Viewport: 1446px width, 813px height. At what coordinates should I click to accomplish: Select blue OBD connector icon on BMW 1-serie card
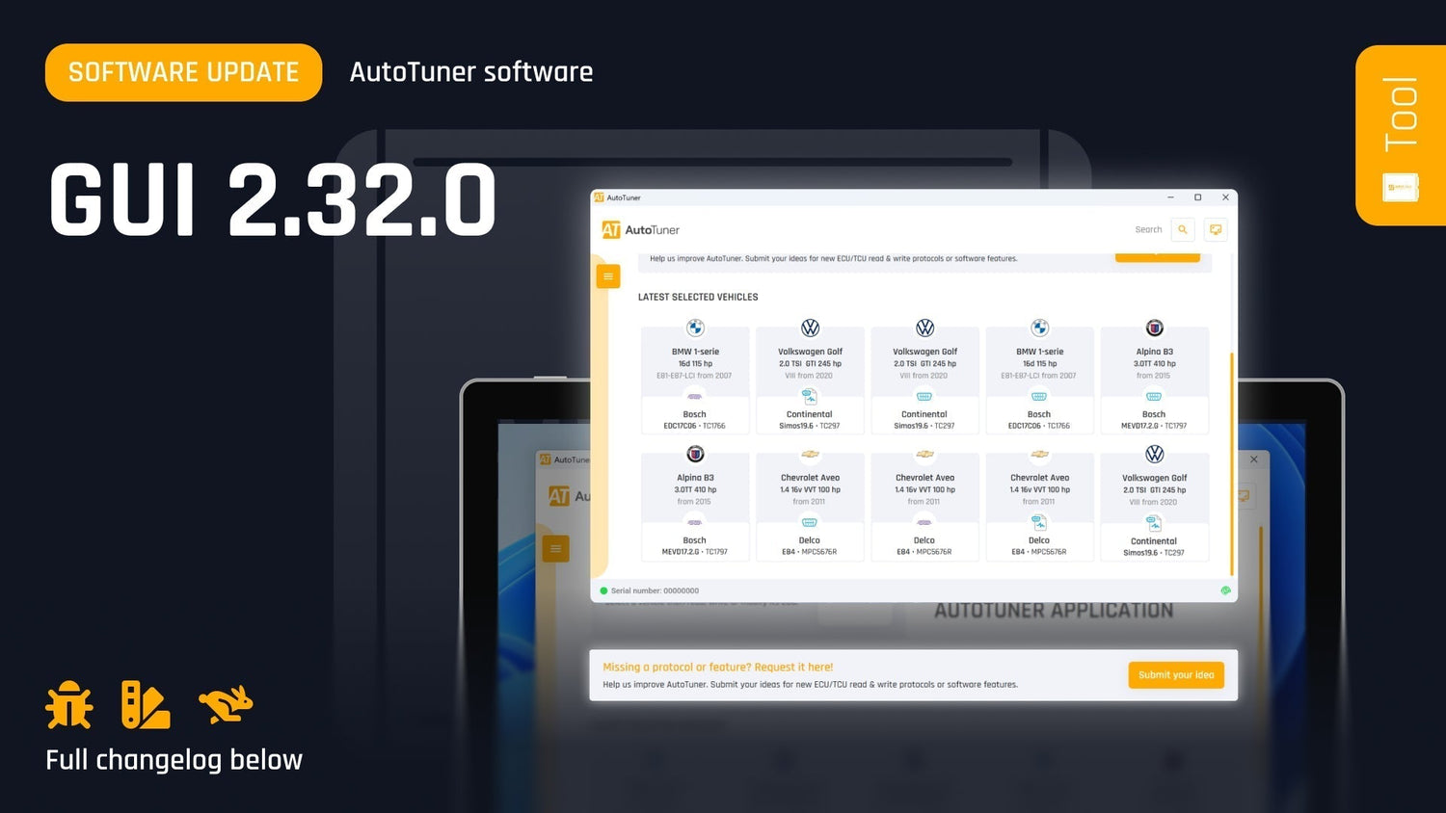click(1039, 396)
